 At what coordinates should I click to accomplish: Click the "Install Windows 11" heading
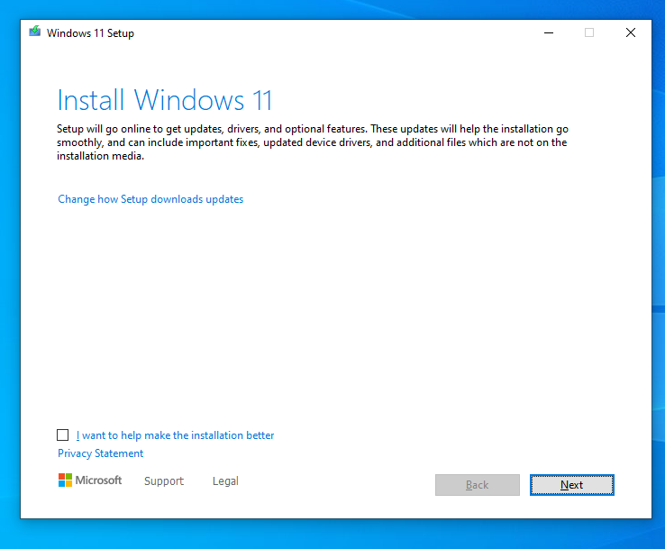pos(165,101)
